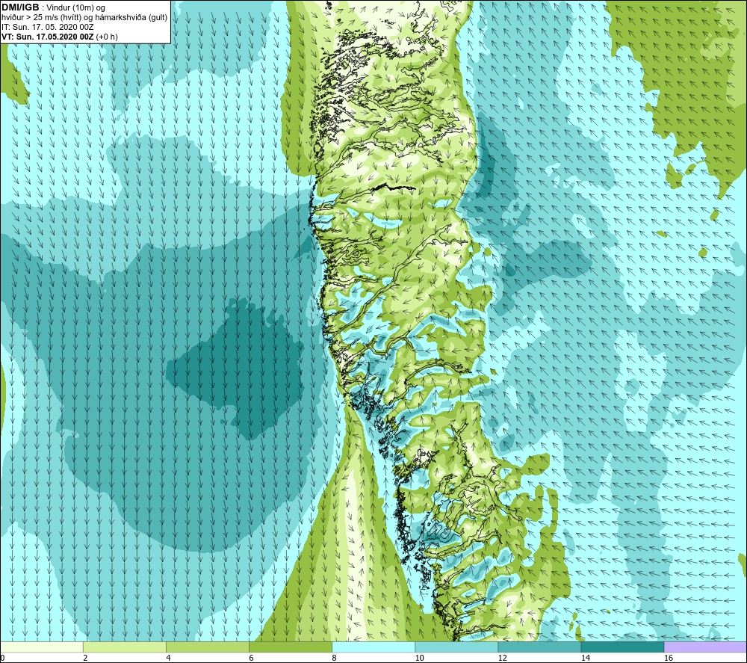The width and height of the screenshot is (747, 663).
Task: Click the 'DMI/IGB : Vindur (10m) og' title line
Action: point(54,7)
